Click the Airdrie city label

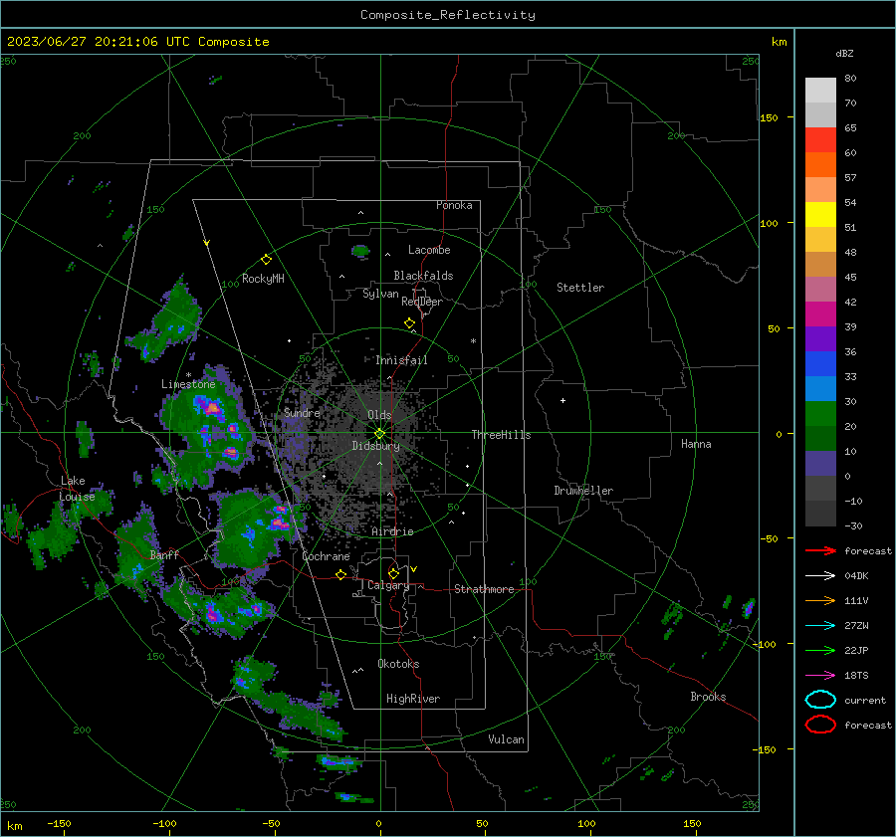[392, 531]
